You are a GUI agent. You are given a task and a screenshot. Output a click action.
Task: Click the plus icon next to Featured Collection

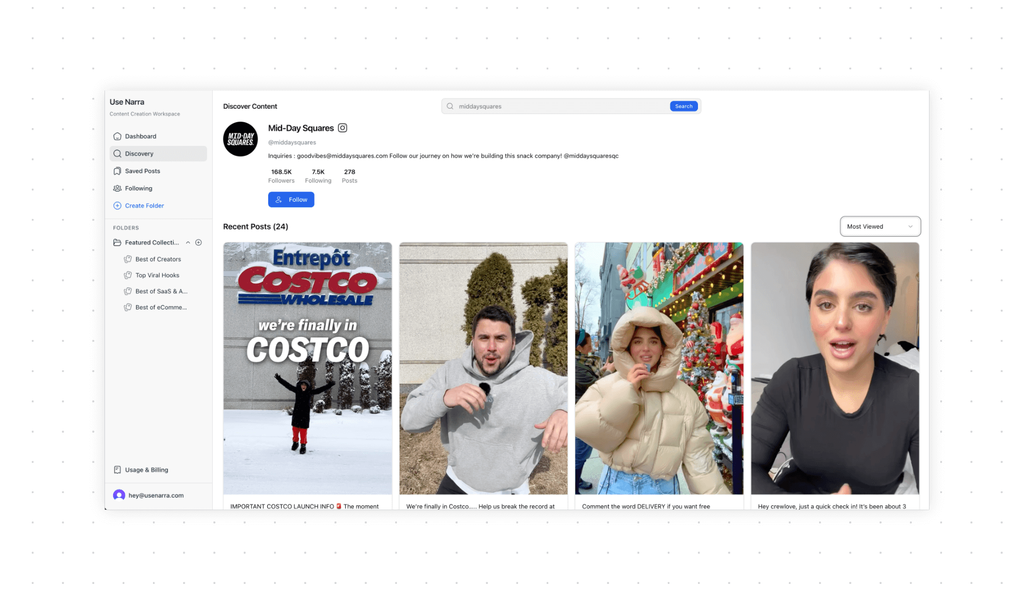[x=199, y=243]
